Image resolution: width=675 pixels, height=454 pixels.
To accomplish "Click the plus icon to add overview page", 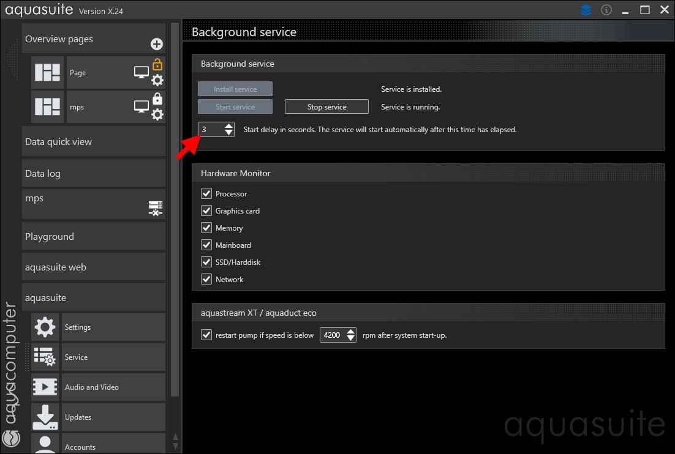I will click(156, 44).
